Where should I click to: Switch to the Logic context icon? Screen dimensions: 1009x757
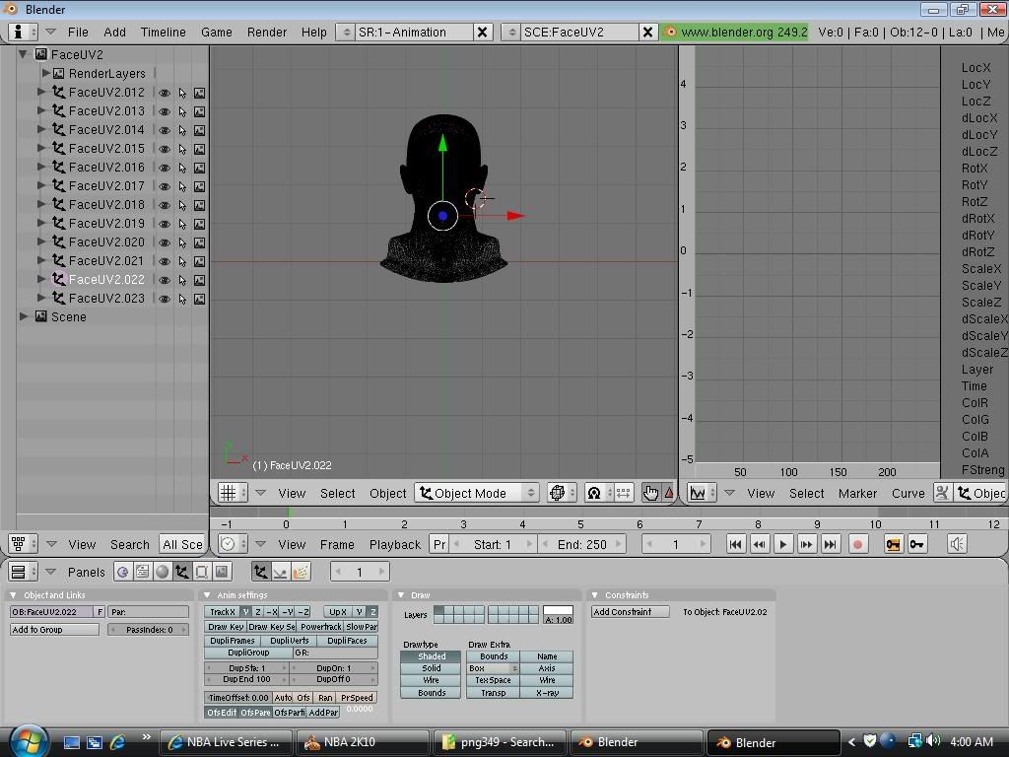click(123, 572)
